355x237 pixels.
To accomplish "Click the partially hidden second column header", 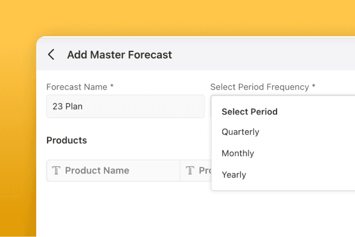I will tap(196, 170).
